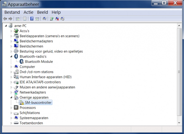Click the blue Help question mark icon
Viewport: 184px width, 134px height.
(x=32, y=19)
